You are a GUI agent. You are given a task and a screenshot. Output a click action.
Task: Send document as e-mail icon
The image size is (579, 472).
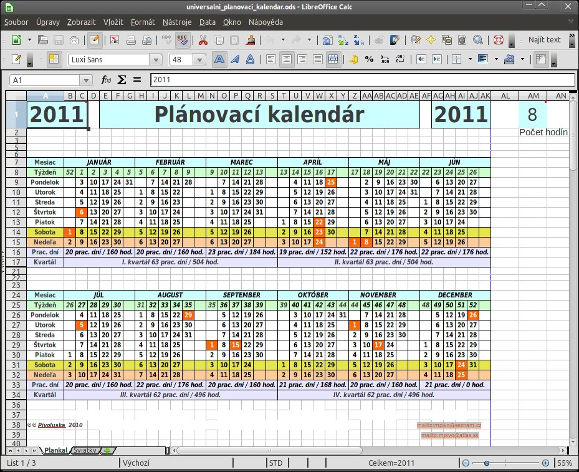[74, 39]
